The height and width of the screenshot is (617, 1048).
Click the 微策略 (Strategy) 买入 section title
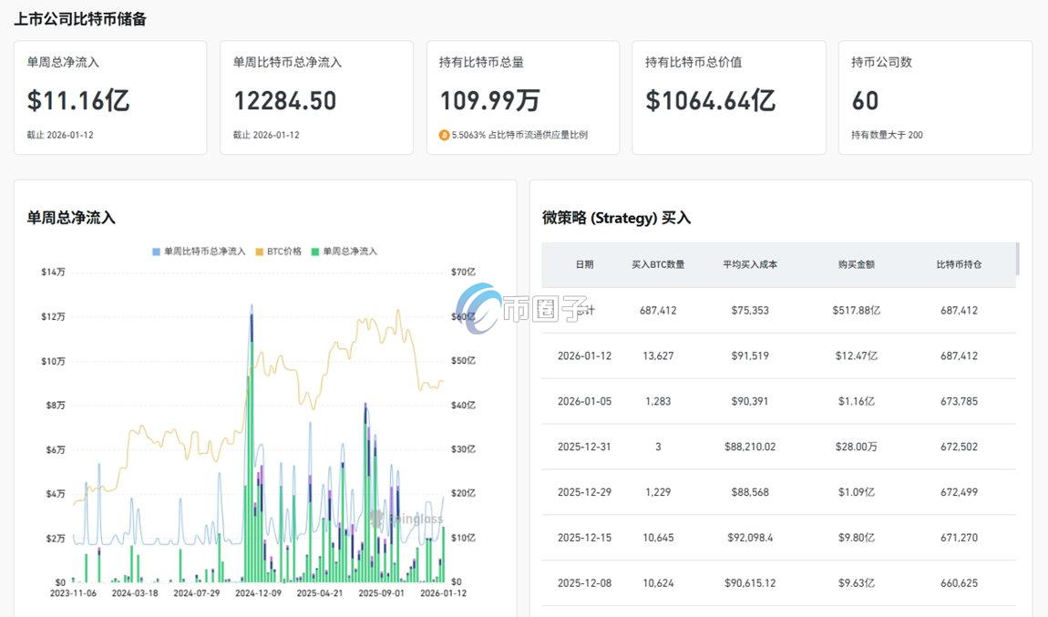pos(615,218)
